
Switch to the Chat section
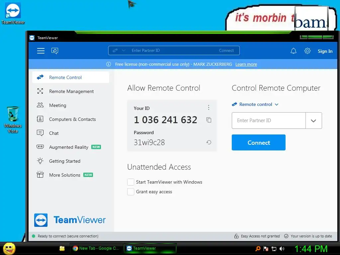pyautogui.click(x=71, y=133)
